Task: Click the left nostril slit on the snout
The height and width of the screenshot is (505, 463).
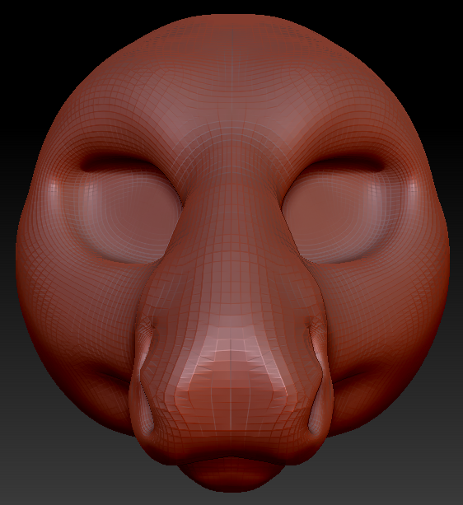Action: point(145,376)
